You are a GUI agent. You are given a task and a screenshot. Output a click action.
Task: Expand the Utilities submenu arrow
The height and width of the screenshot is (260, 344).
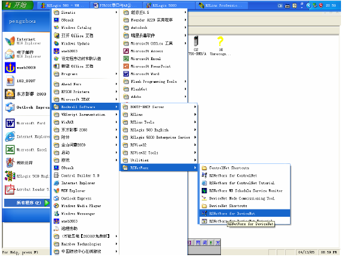tap(195, 160)
